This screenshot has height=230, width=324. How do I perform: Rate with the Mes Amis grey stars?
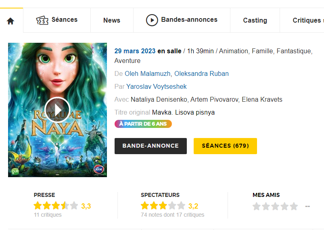[275, 206]
